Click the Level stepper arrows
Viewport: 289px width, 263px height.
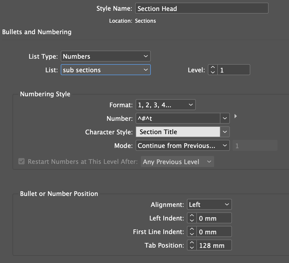point(213,70)
